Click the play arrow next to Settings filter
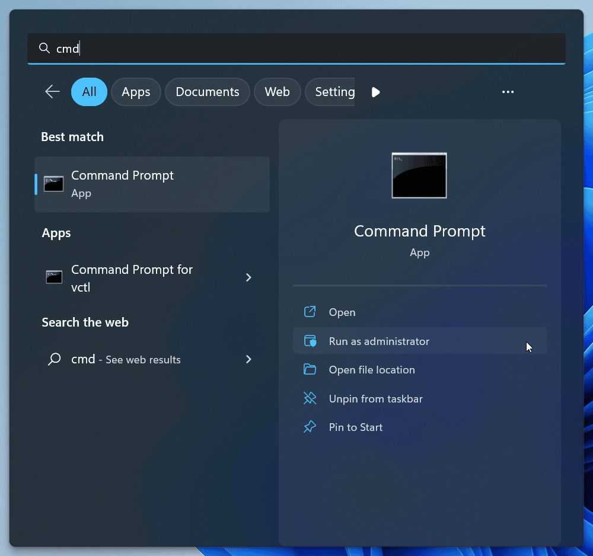Screen dimensions: 593x556 click(x=376, y=92)
